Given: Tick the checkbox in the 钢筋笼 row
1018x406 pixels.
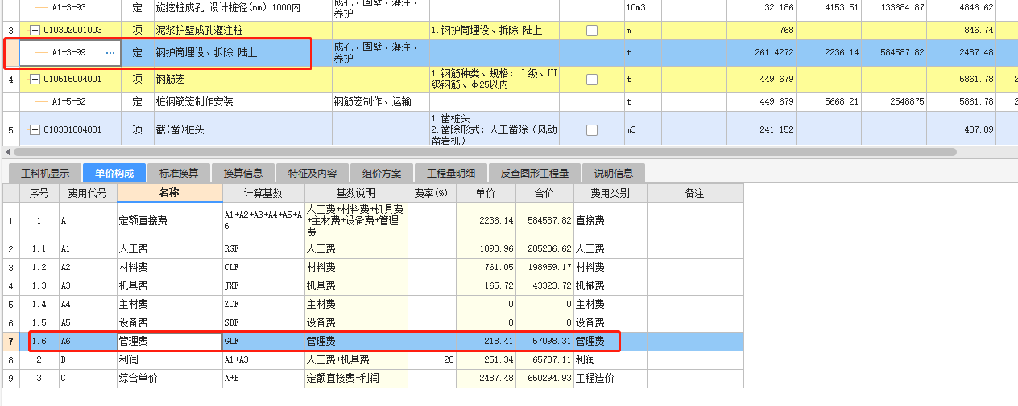Looking at the screenshot, I should (592, 80).
